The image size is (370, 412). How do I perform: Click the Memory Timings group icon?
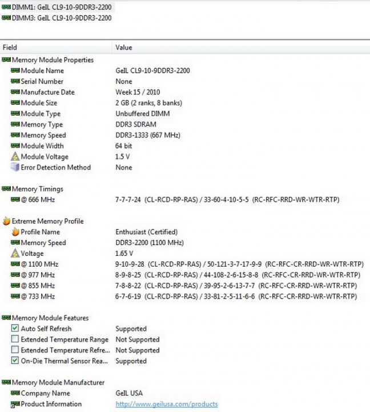tap(6, 189)
